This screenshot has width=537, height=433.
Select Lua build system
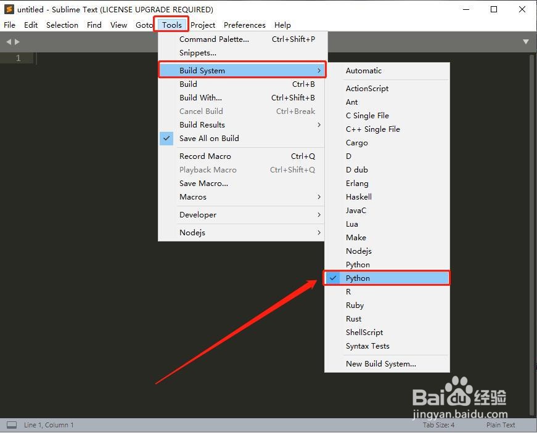[x=387, y=224]
